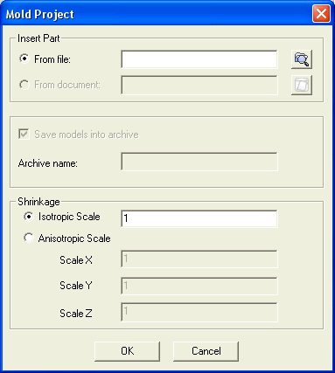The image size is (335, 373).
Task: Click the grayed select-from-document icon
Action: 302,85
